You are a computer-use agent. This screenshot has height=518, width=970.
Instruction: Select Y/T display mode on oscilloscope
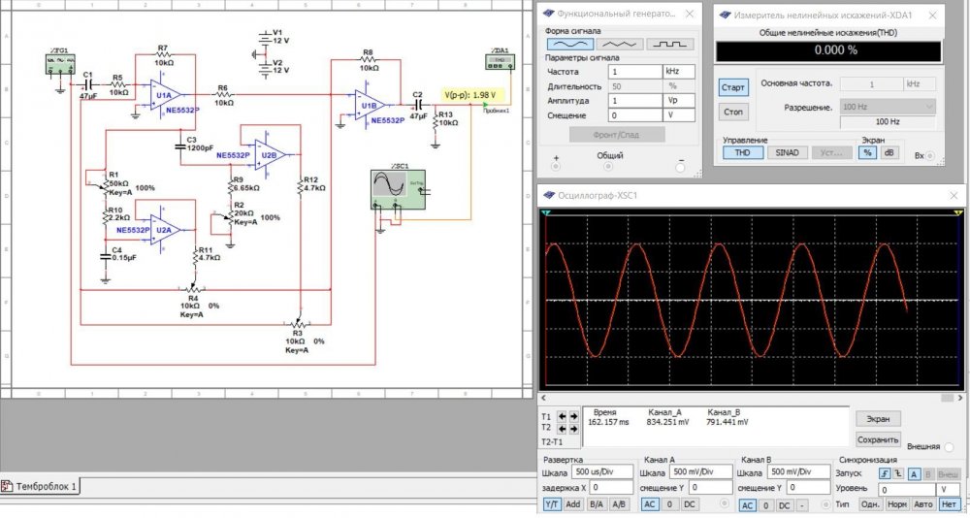[x=551, y=504]
